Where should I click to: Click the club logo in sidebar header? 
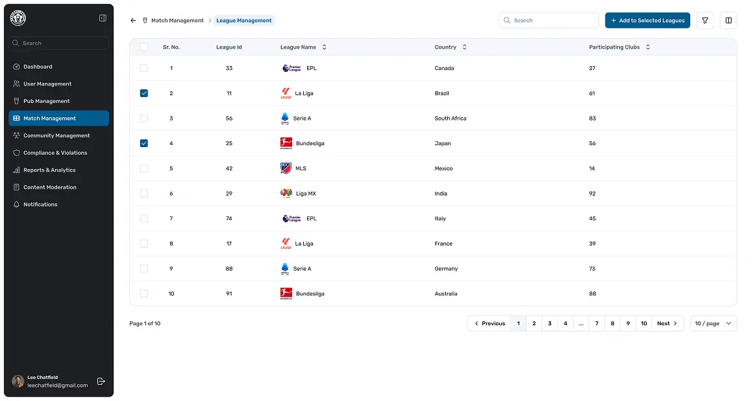coord(18,18)
